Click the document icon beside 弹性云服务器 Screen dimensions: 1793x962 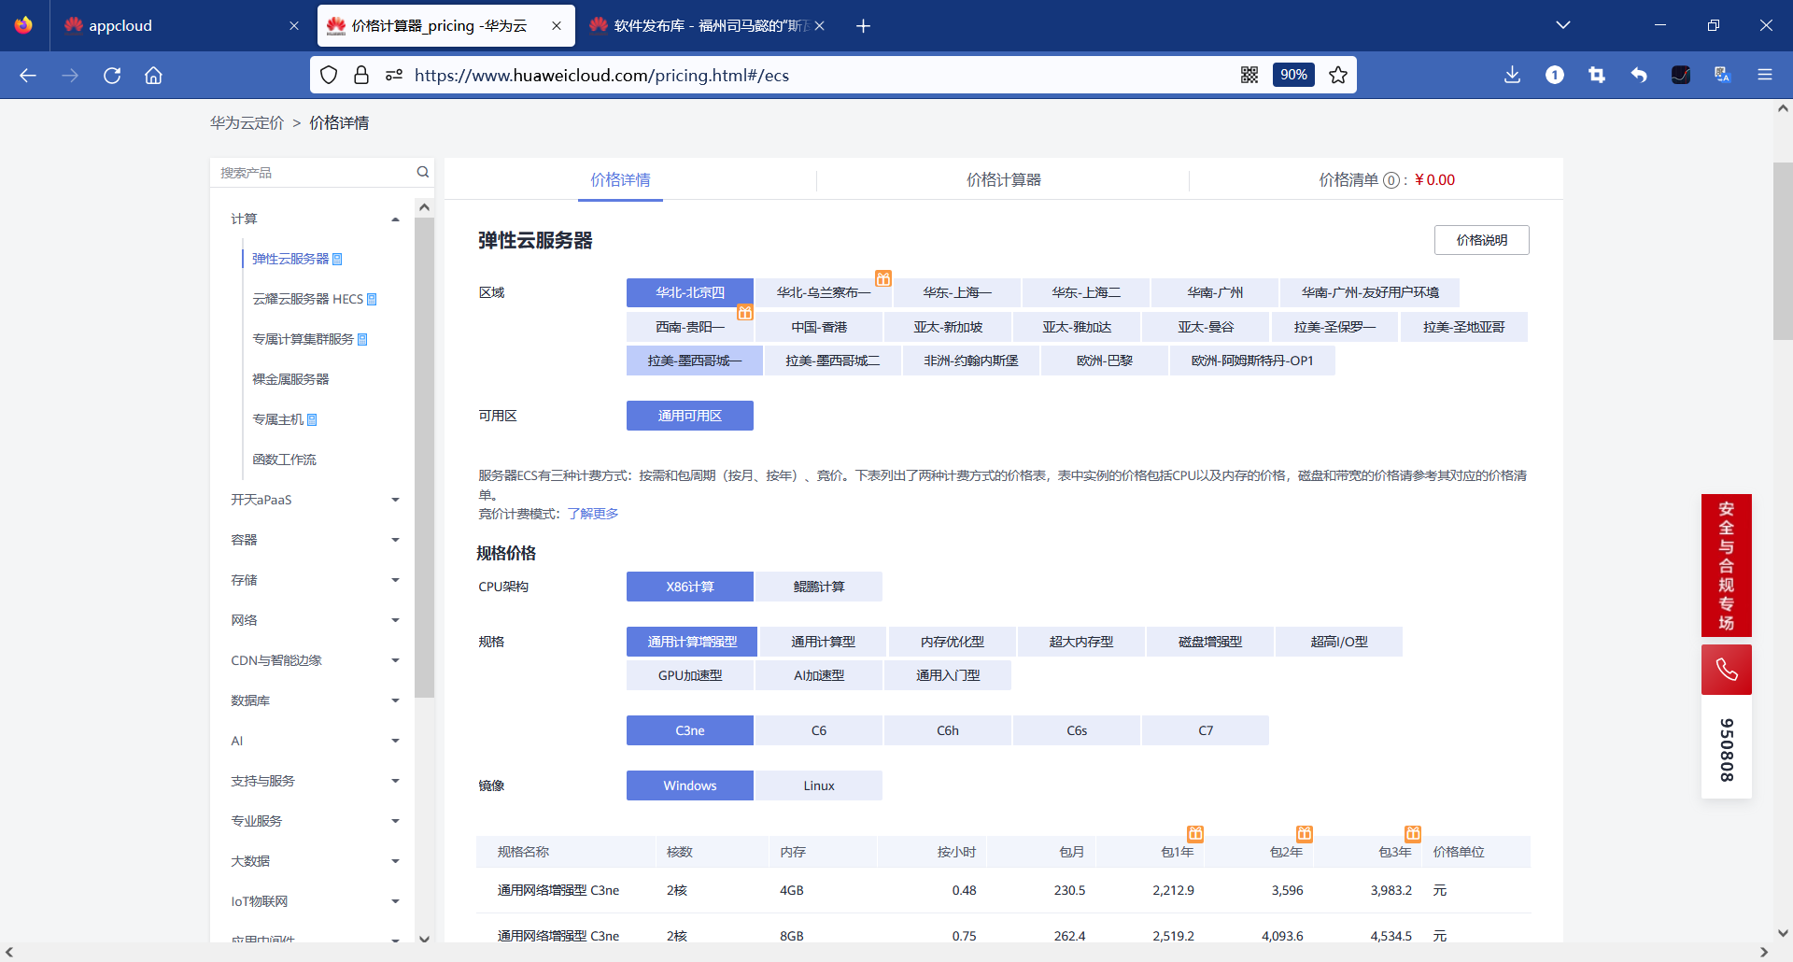tap(337, 259)
